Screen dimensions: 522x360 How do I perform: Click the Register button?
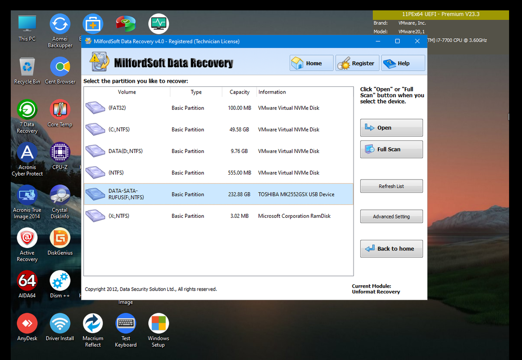coord(358,63)
